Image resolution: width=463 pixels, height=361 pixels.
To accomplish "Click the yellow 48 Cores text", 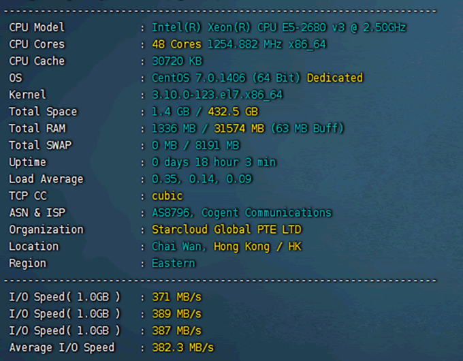I will [x=176, y=44].
